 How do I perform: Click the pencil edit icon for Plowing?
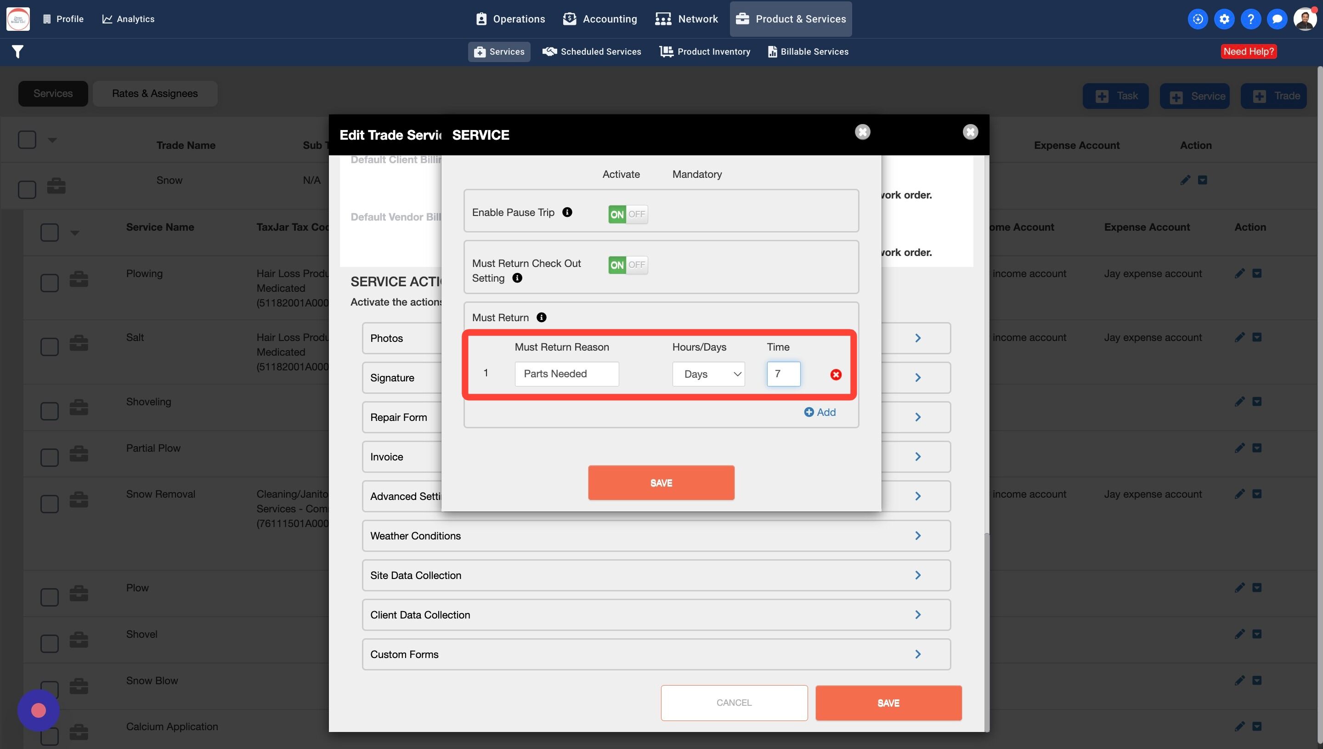[1239, 273]
